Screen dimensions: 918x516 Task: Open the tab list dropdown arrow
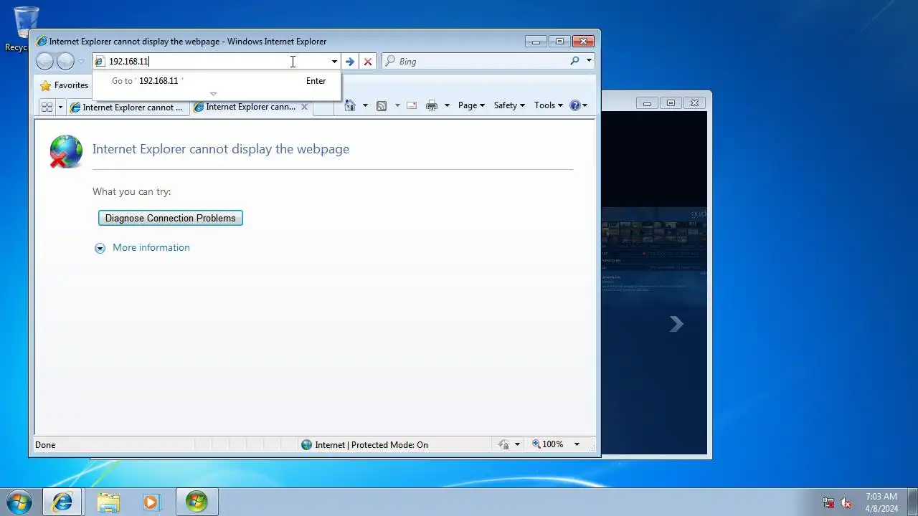[60, 107]
